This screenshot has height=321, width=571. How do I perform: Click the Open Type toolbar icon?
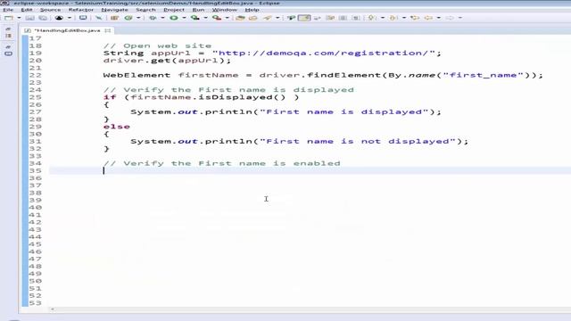coord(240,18)
